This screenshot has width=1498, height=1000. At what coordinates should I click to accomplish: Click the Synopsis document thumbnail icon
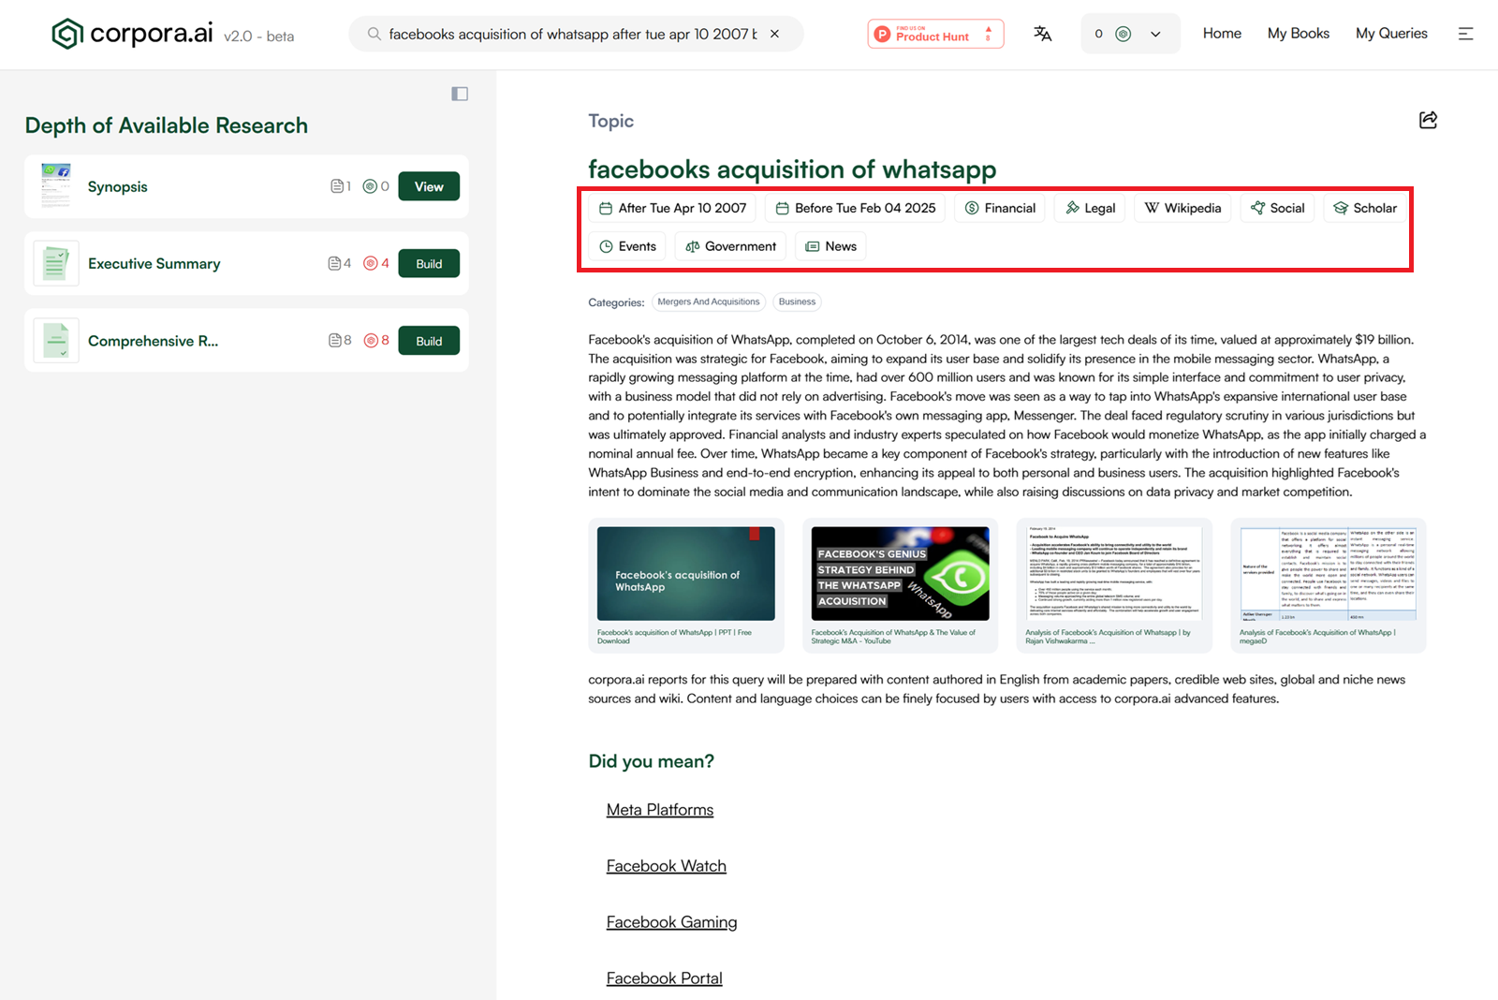(56, 186)
